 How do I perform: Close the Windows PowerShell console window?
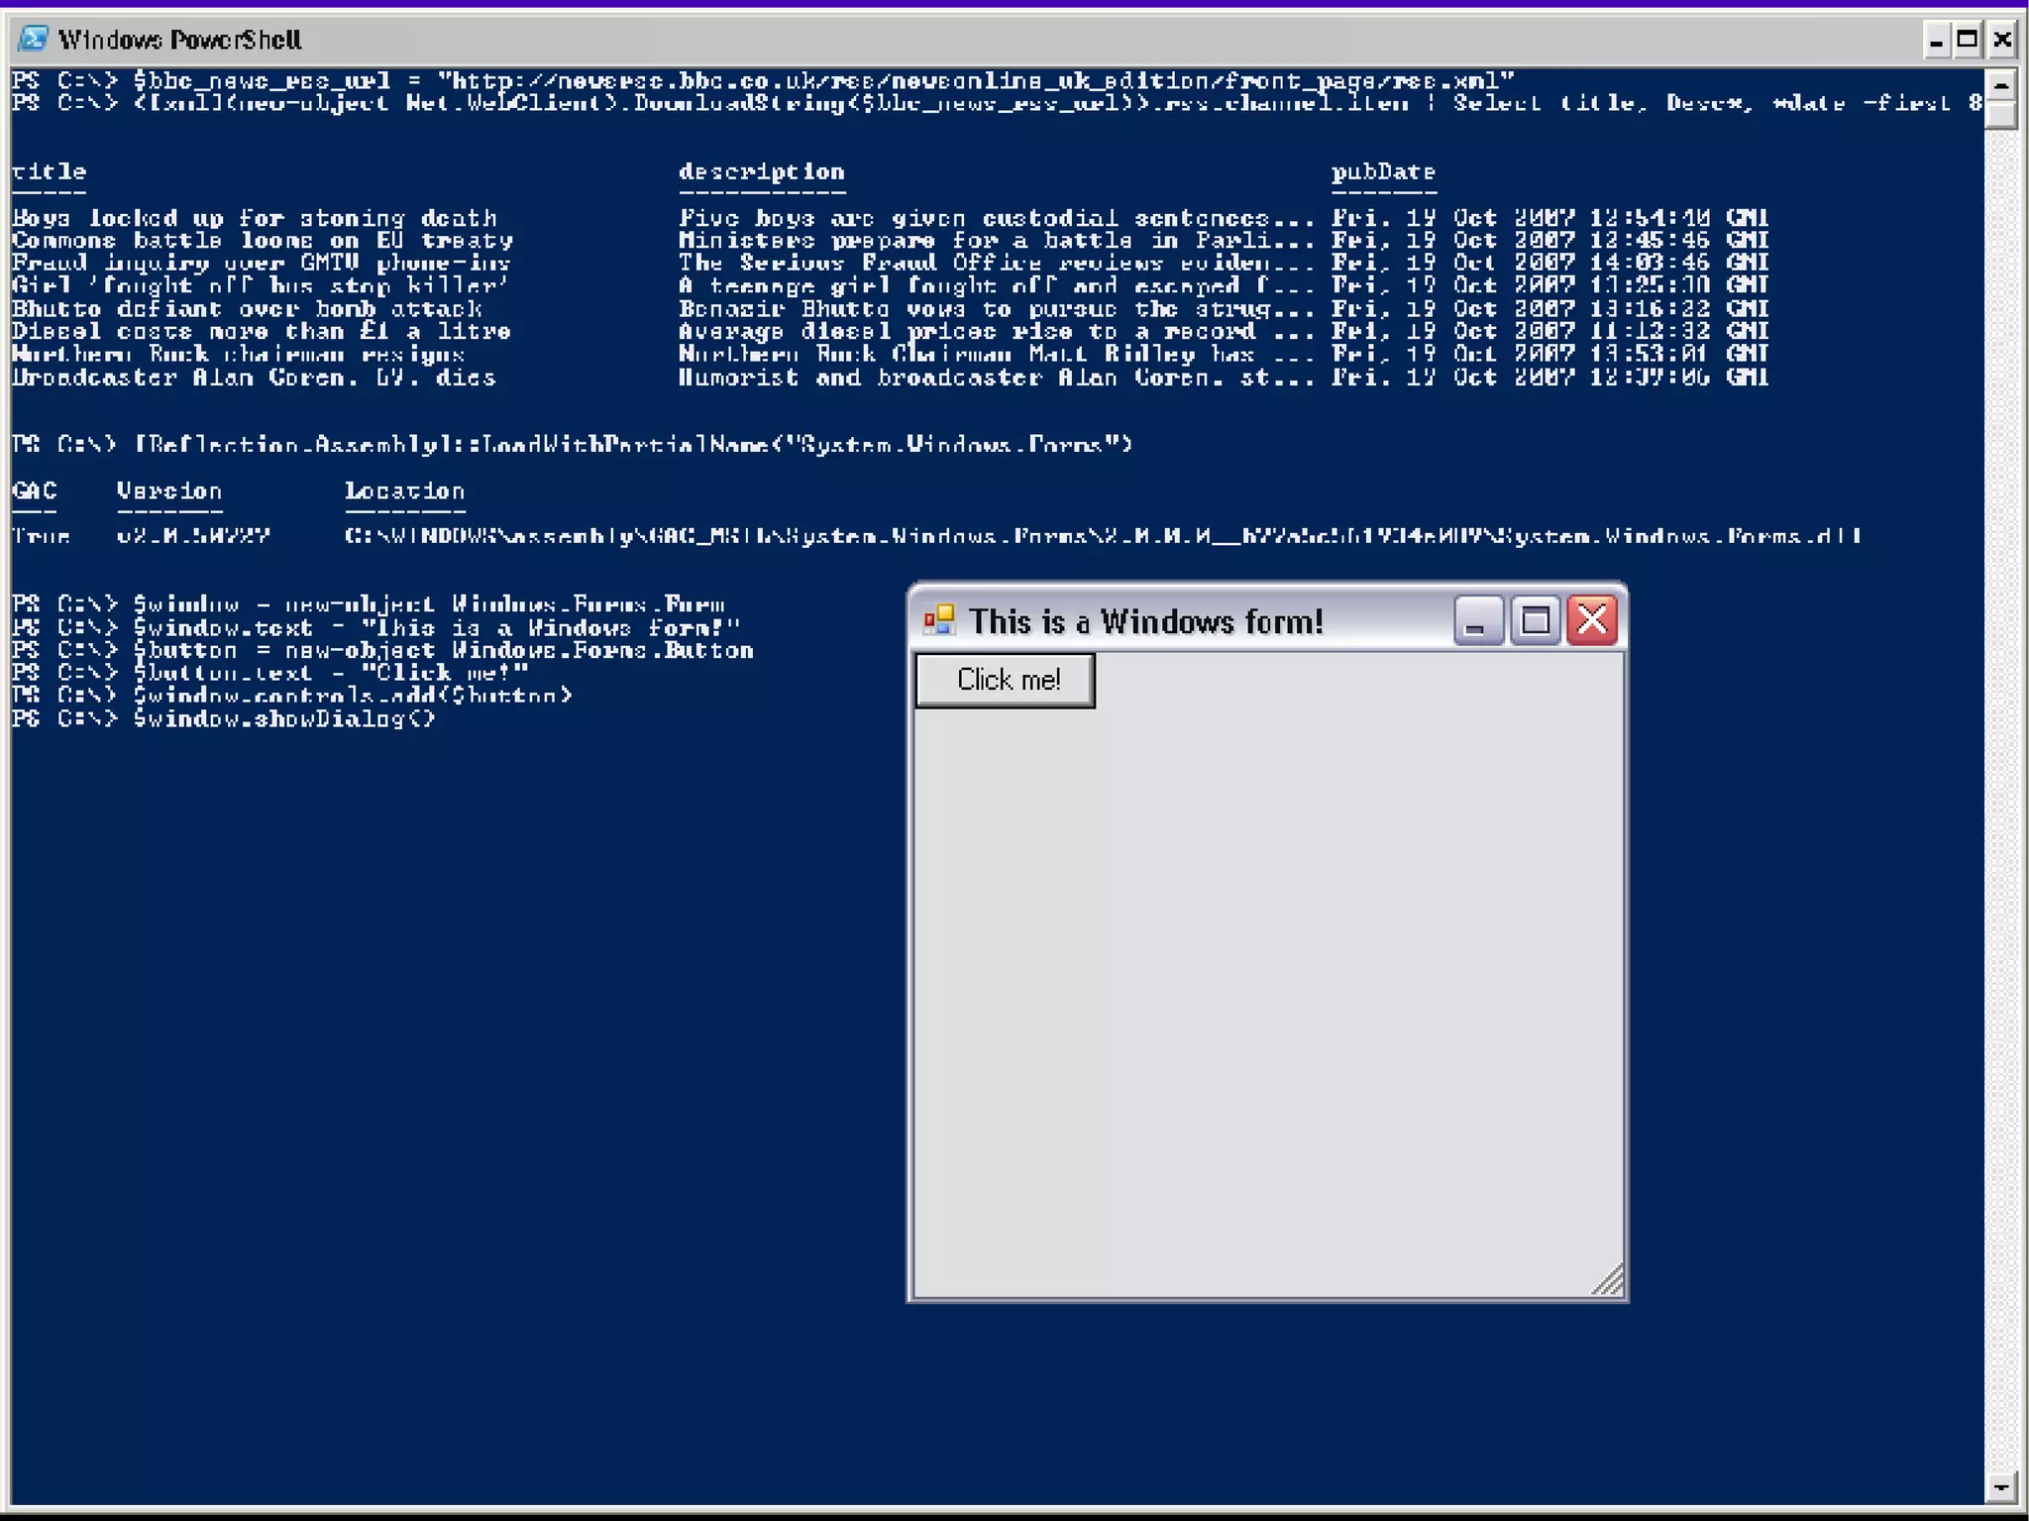point(2002,41)
